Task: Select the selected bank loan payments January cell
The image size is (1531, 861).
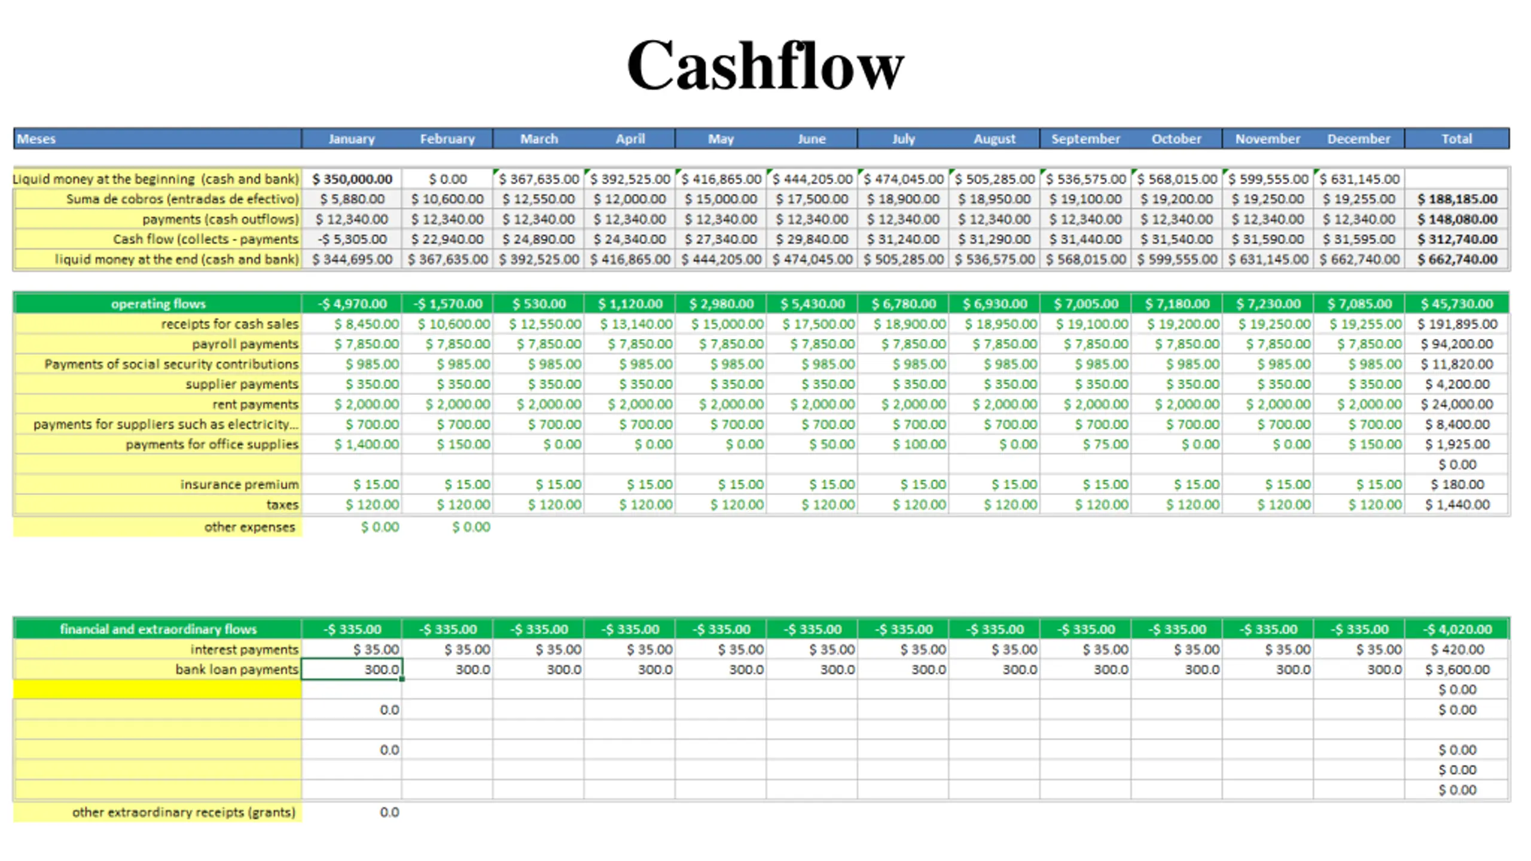Action: point(352,669)
